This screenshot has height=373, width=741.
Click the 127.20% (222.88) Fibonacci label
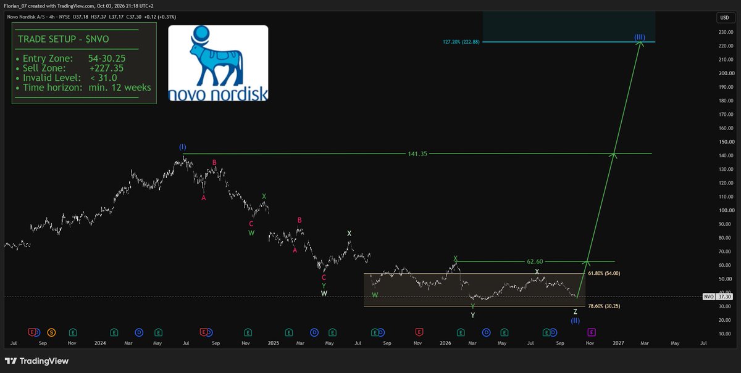coord(461,42)
